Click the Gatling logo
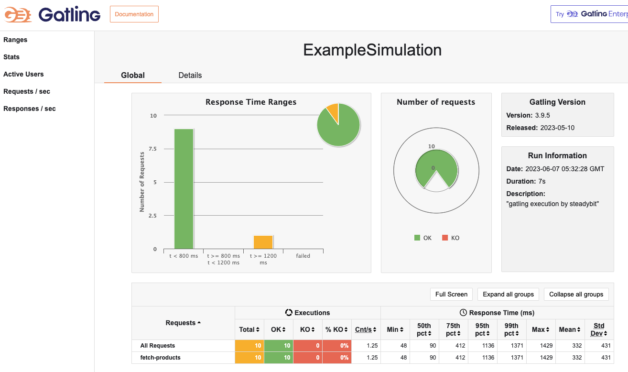628x372 pixels. pyautogui.click(x=53, y=14)
